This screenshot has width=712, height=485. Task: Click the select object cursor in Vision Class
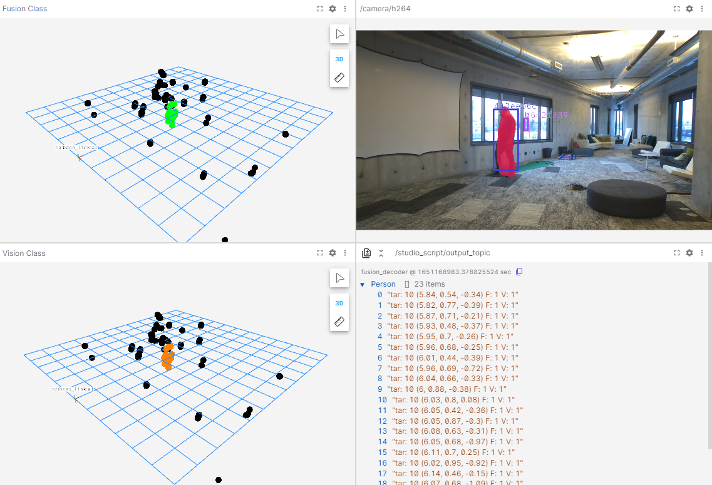pos(339,278)
